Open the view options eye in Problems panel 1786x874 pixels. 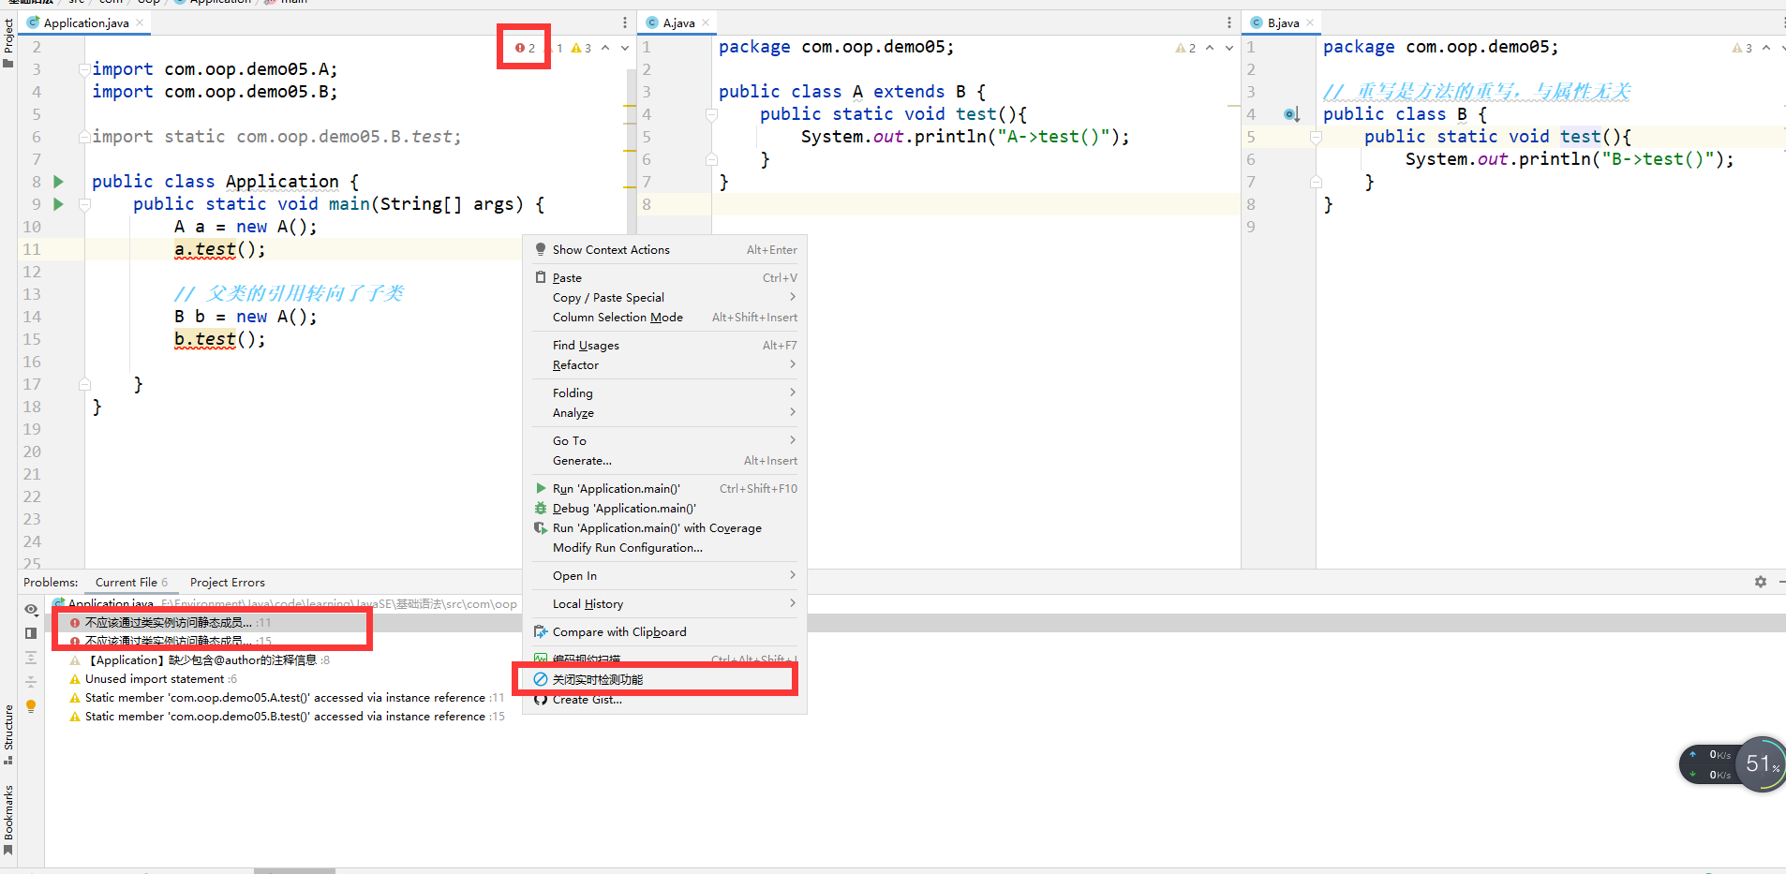31,610
